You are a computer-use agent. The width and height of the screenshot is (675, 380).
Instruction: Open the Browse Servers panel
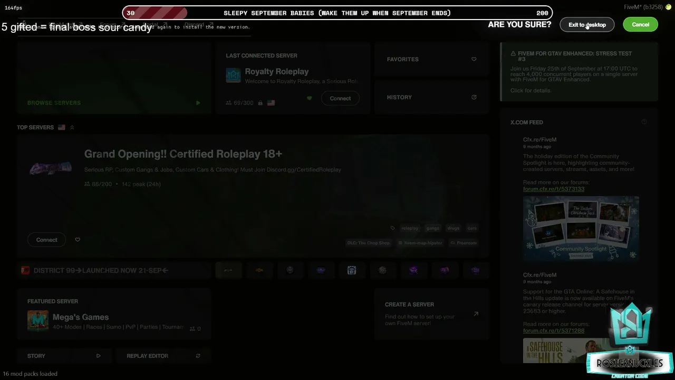[x=113, y=78]
